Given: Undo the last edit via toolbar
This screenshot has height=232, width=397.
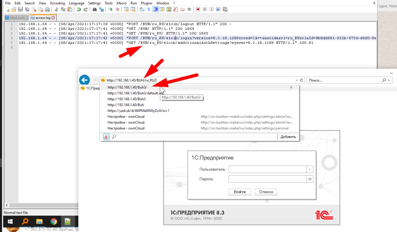Looking at the screenshot, I should point(78,9).
